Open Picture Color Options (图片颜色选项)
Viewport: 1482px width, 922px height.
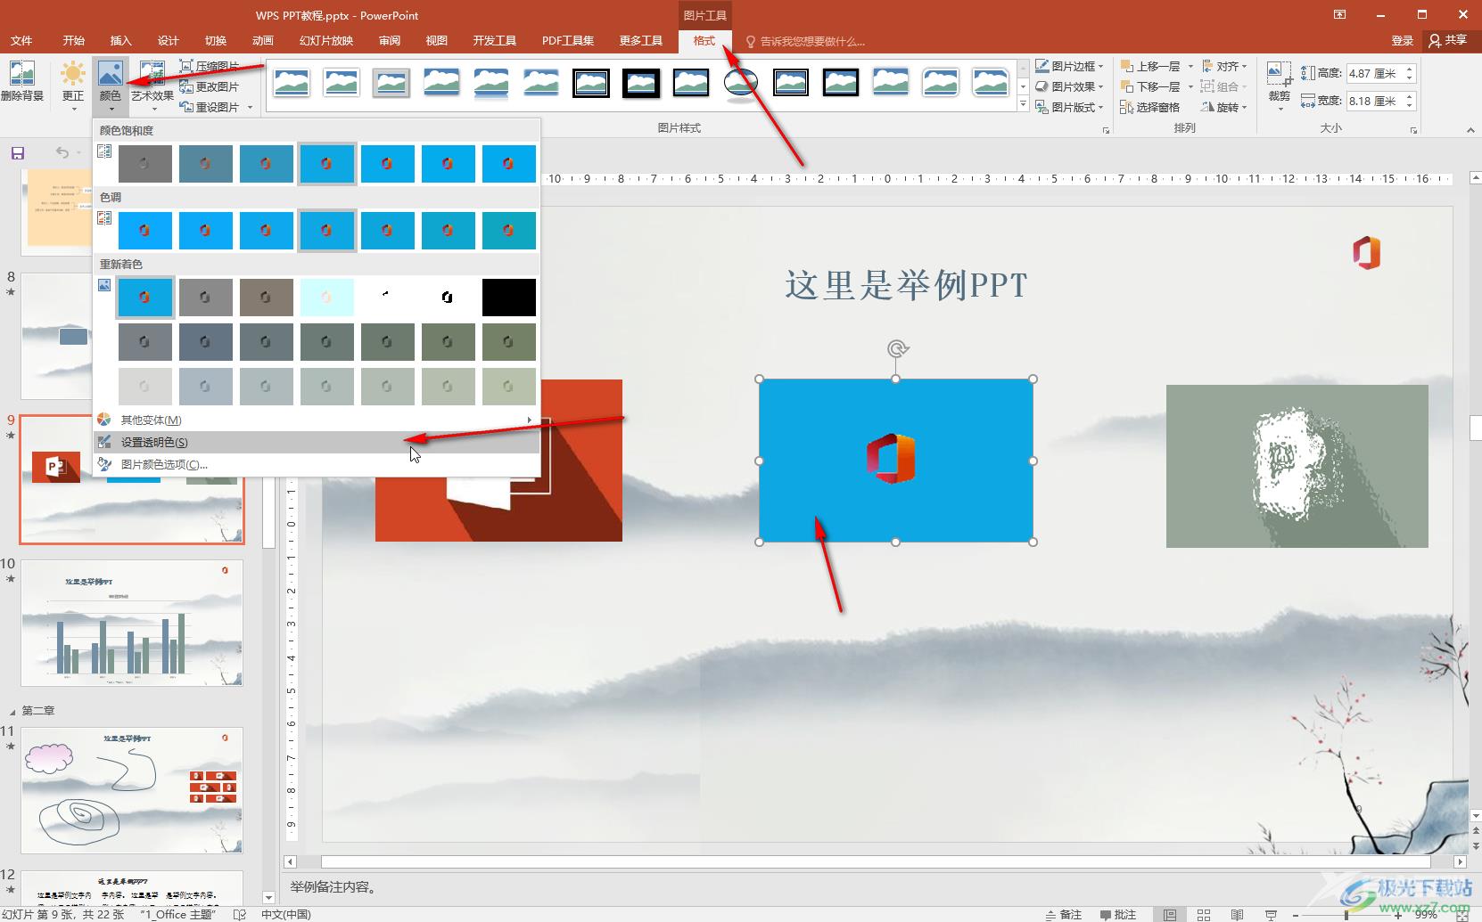tap(317, 464)
